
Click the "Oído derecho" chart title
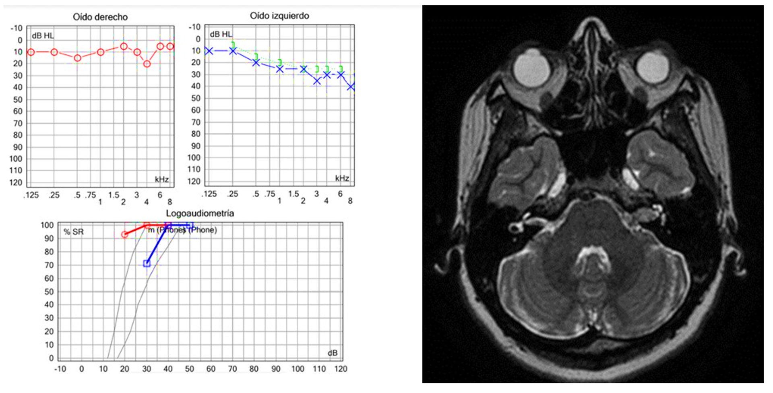click(x=100, y=17)
